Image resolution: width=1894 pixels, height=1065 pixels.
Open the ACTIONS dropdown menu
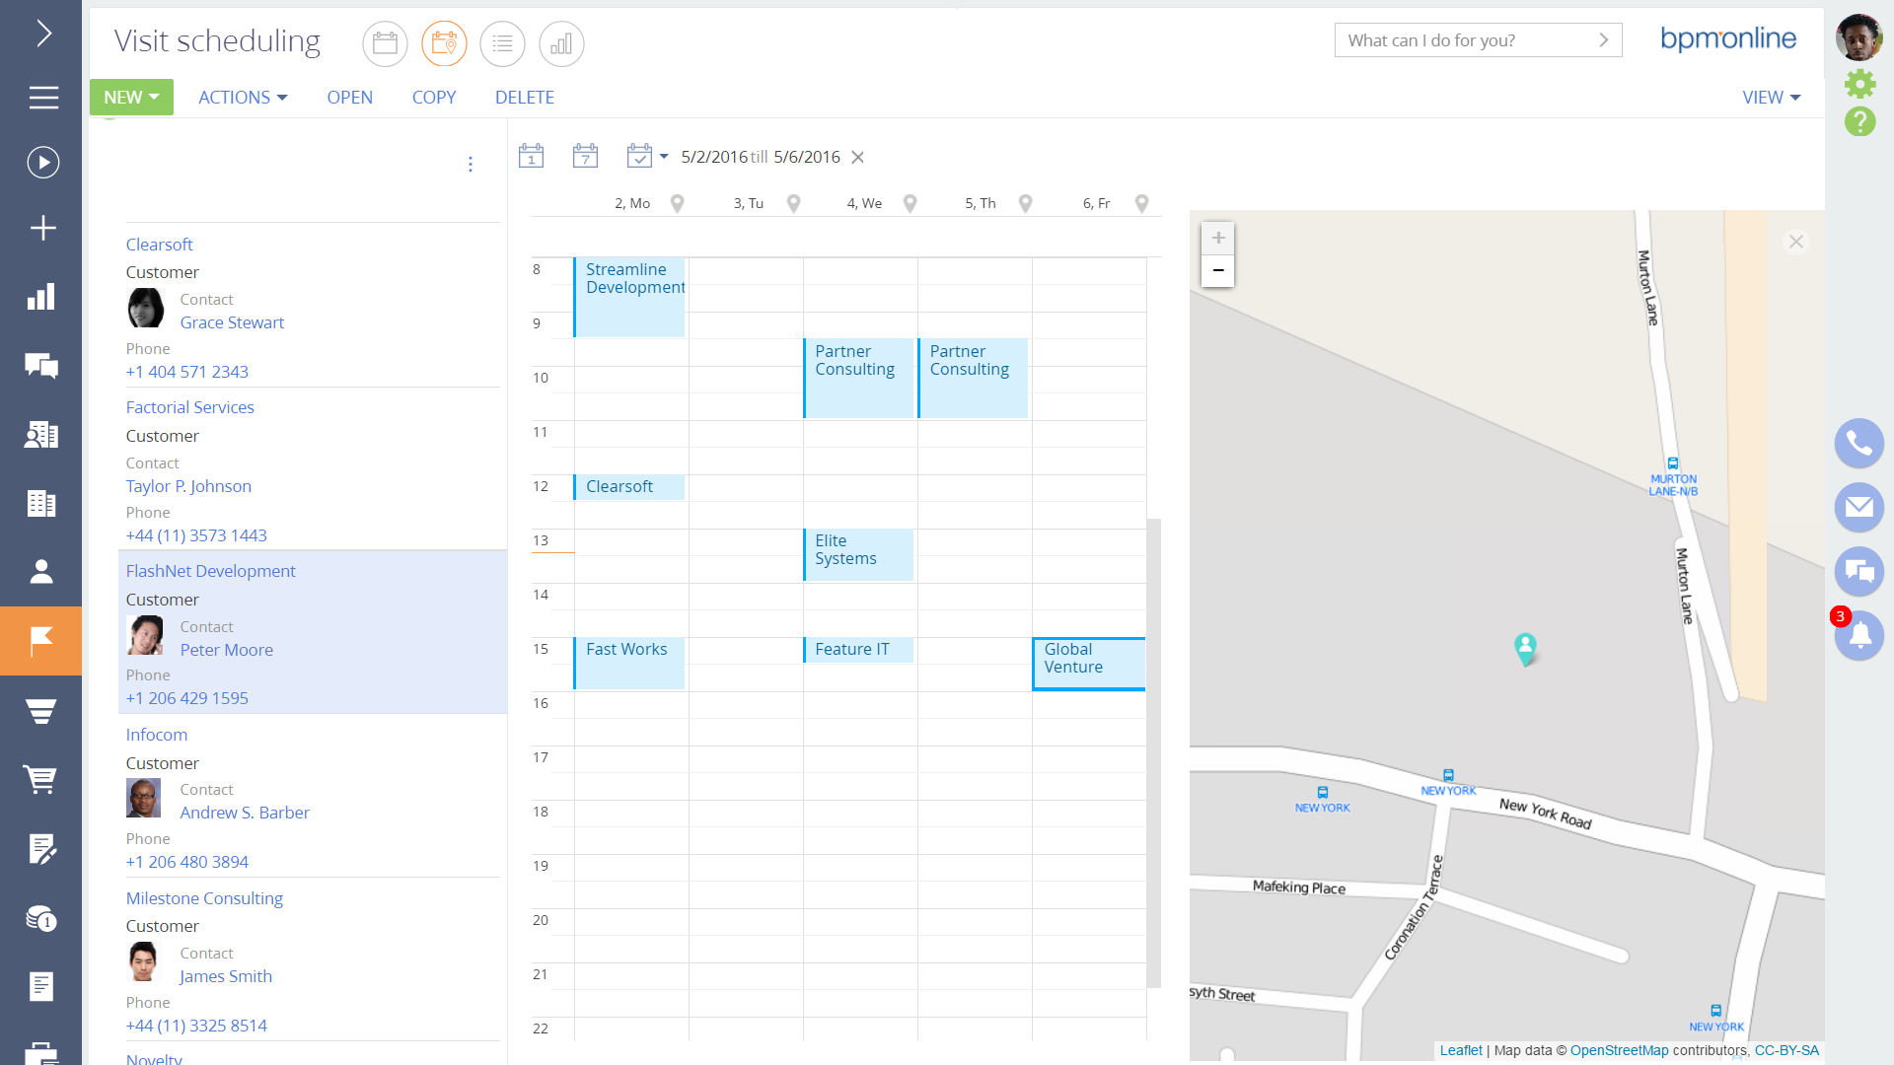click(243, 98)
